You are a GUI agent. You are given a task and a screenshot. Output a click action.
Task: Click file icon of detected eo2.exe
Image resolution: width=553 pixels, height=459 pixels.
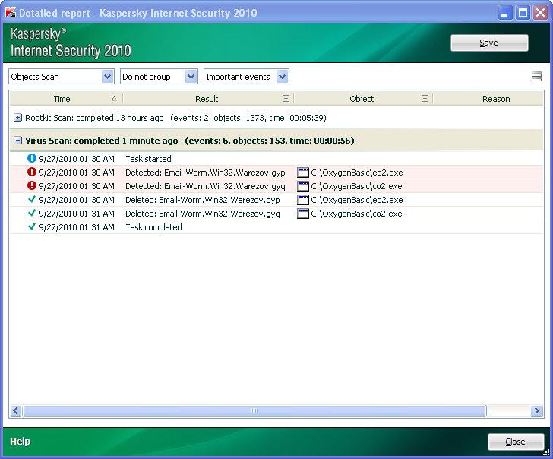pos(302,173)
